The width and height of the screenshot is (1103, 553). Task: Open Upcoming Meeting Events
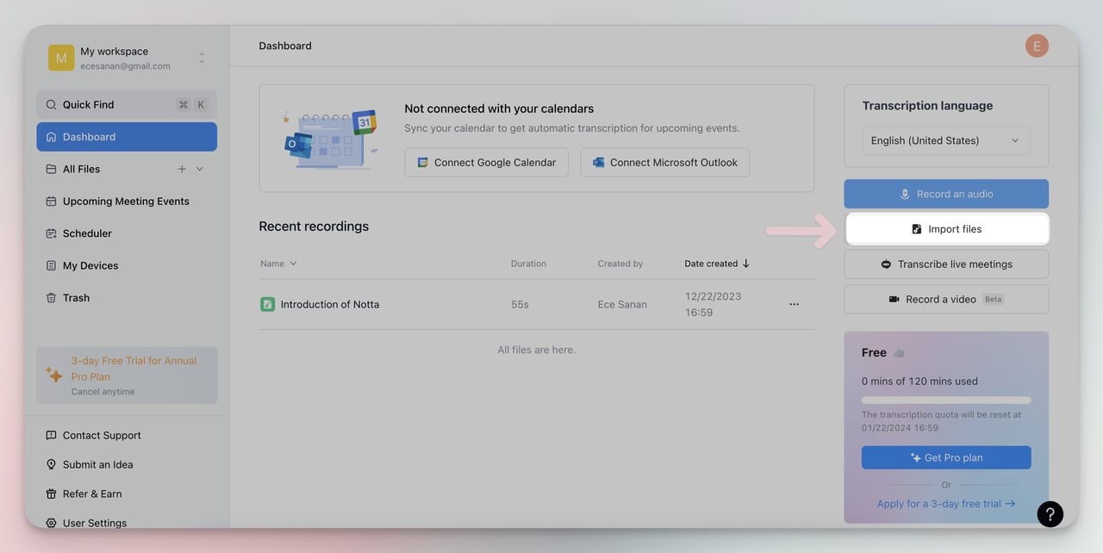click(126, 201)
